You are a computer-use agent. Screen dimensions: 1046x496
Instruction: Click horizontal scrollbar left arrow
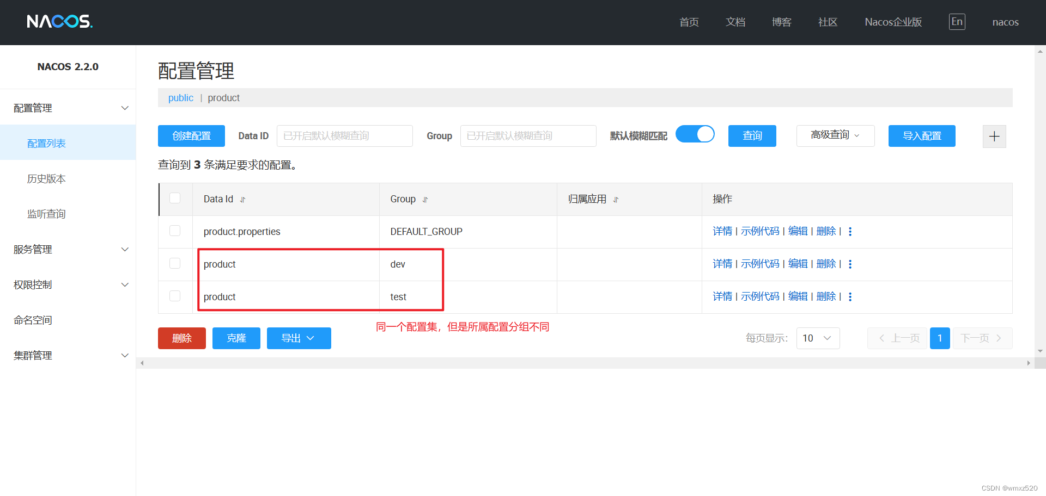click(142, 363)
